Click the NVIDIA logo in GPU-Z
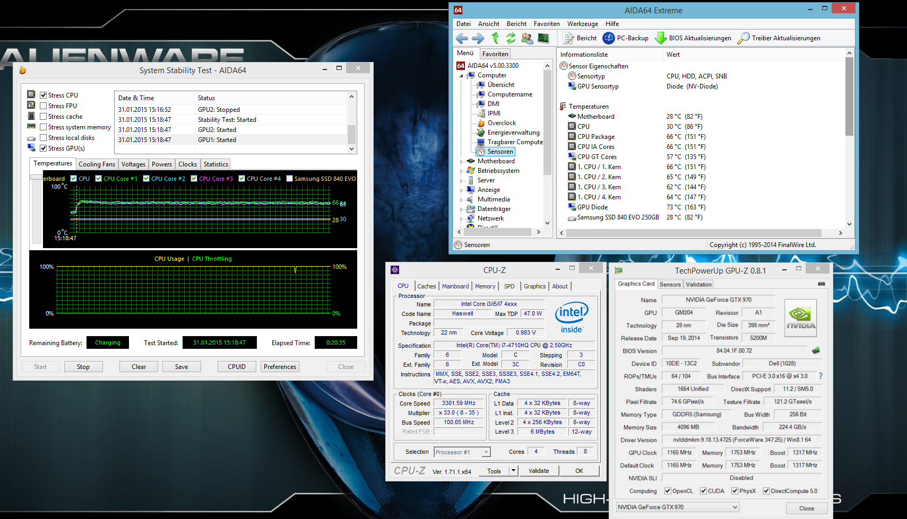 coord(800,318)
